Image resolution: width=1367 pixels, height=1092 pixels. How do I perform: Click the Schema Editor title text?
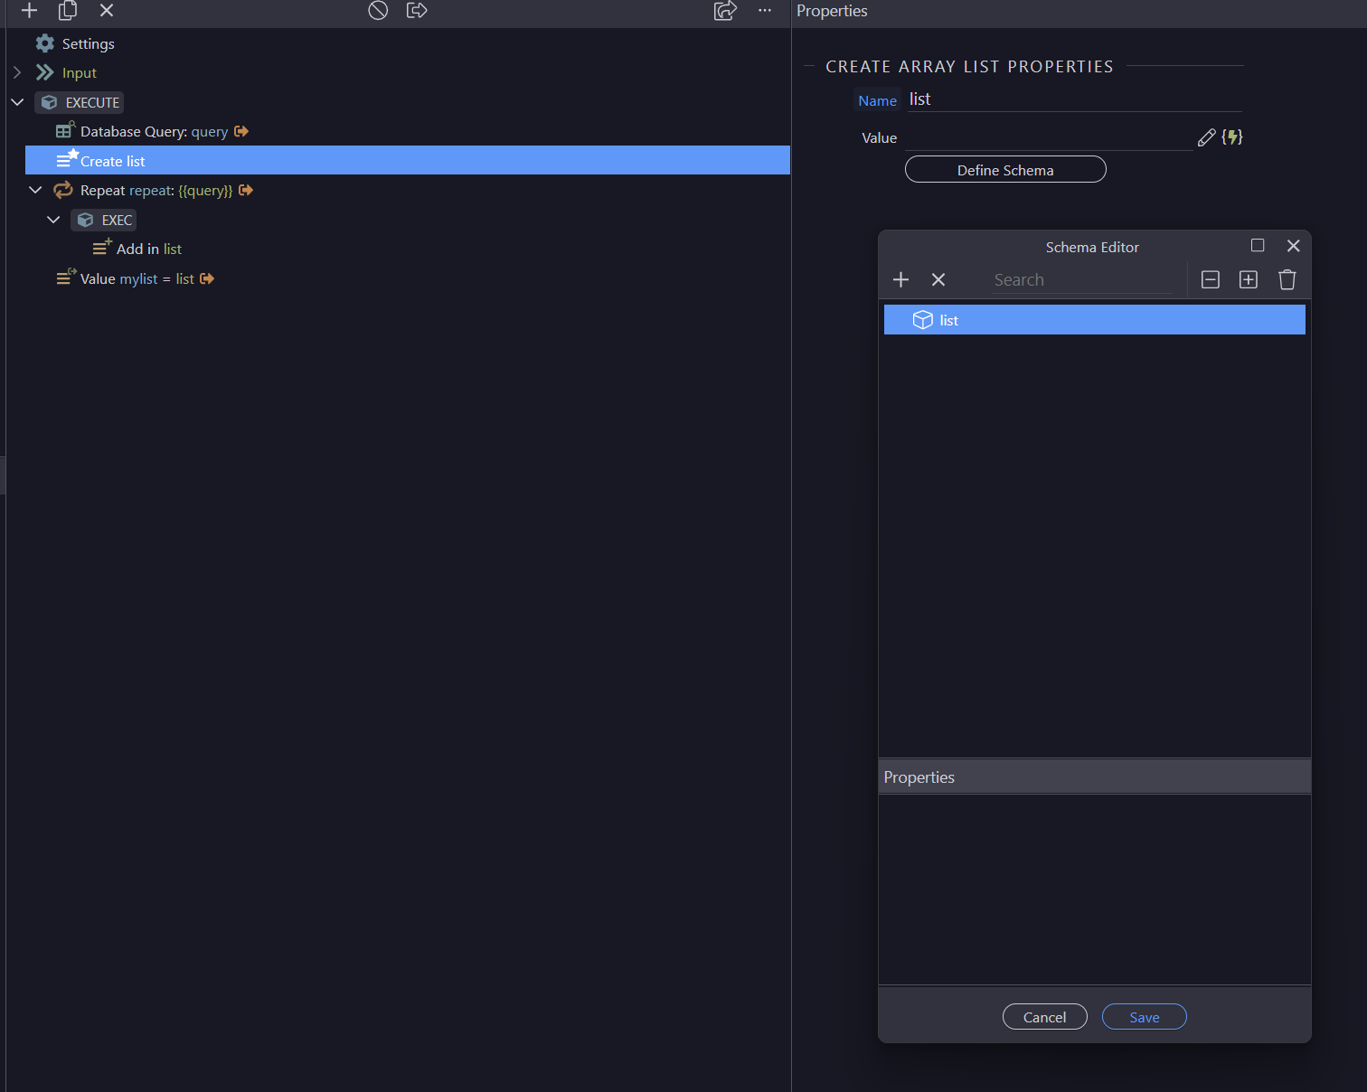[1092, 247]
